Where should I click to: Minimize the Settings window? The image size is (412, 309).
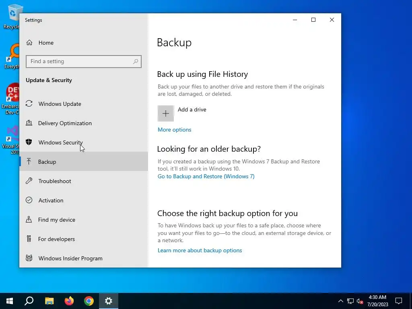(295, 20)
